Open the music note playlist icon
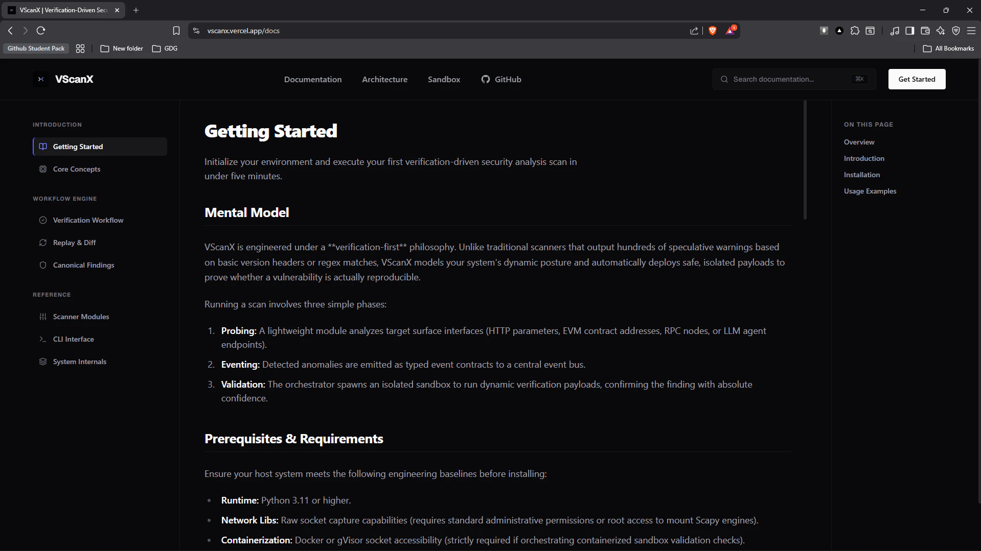This screenshot has height=551, width=981. click(x=894, y=31)
